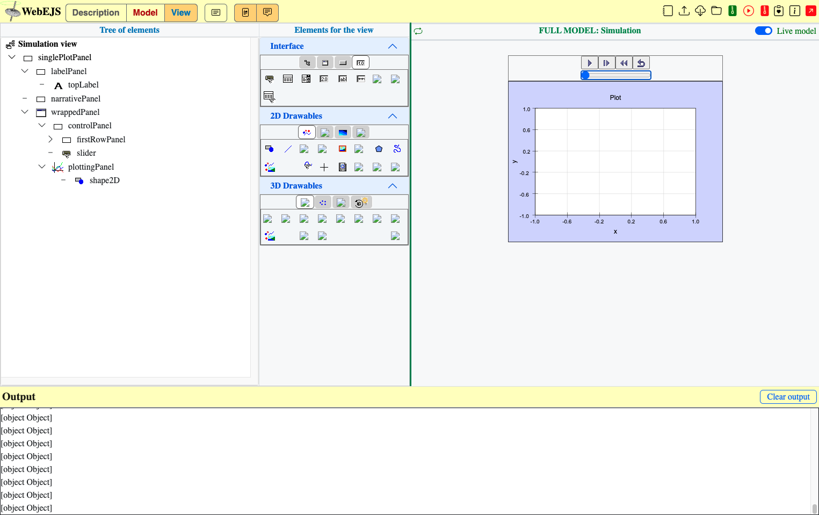Collapse the wrappedPanel tree node
This screenshot has width=819, height=515.
(x=25, y=112)
